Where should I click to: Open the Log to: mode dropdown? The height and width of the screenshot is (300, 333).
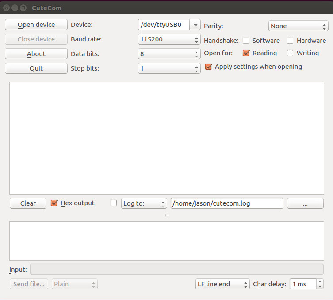pyautogui.click(x=144, y=203)
